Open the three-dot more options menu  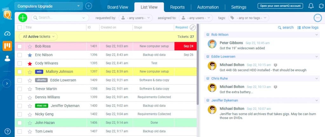point(317,18)
